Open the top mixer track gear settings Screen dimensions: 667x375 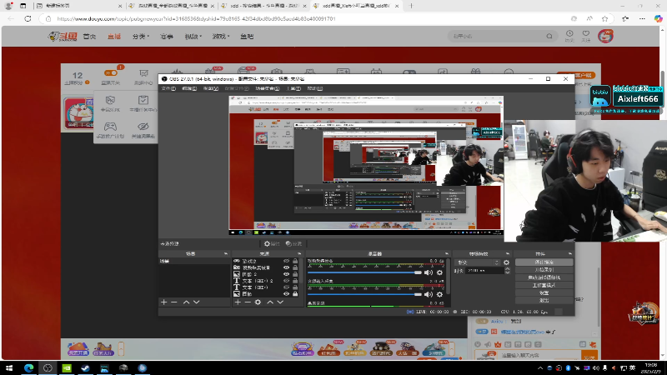[x=440, y=272]
